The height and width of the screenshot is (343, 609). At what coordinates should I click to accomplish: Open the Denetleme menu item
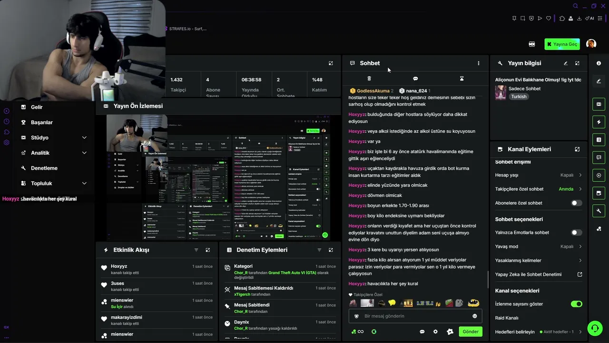coord(44,168)
